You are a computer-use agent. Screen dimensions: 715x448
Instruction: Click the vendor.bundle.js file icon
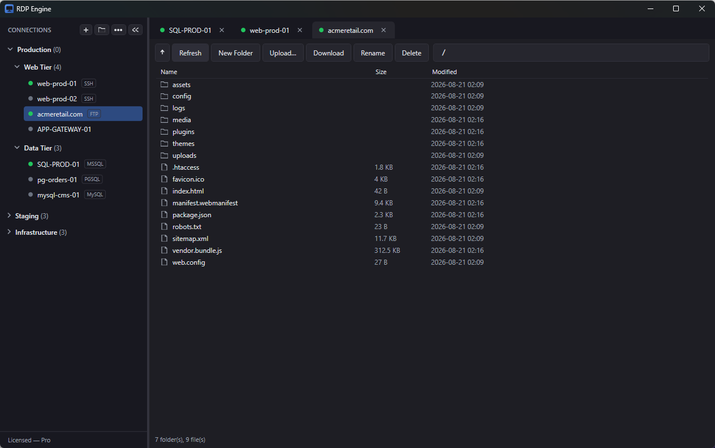tap(165, 251)
